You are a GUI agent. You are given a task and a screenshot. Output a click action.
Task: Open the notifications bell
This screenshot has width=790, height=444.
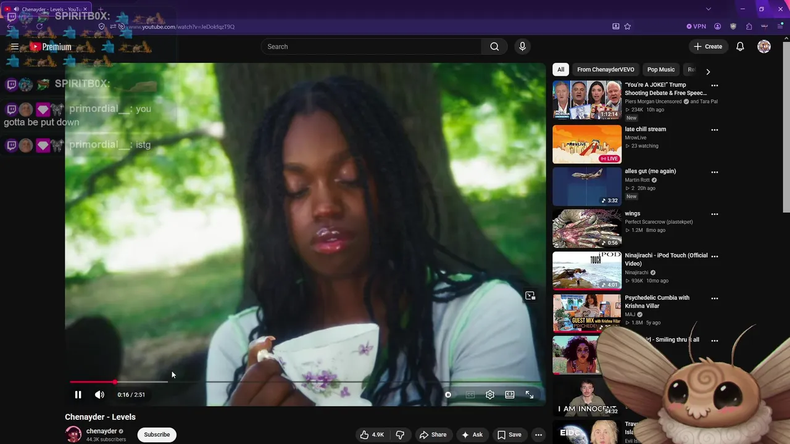tap(740, 47)
